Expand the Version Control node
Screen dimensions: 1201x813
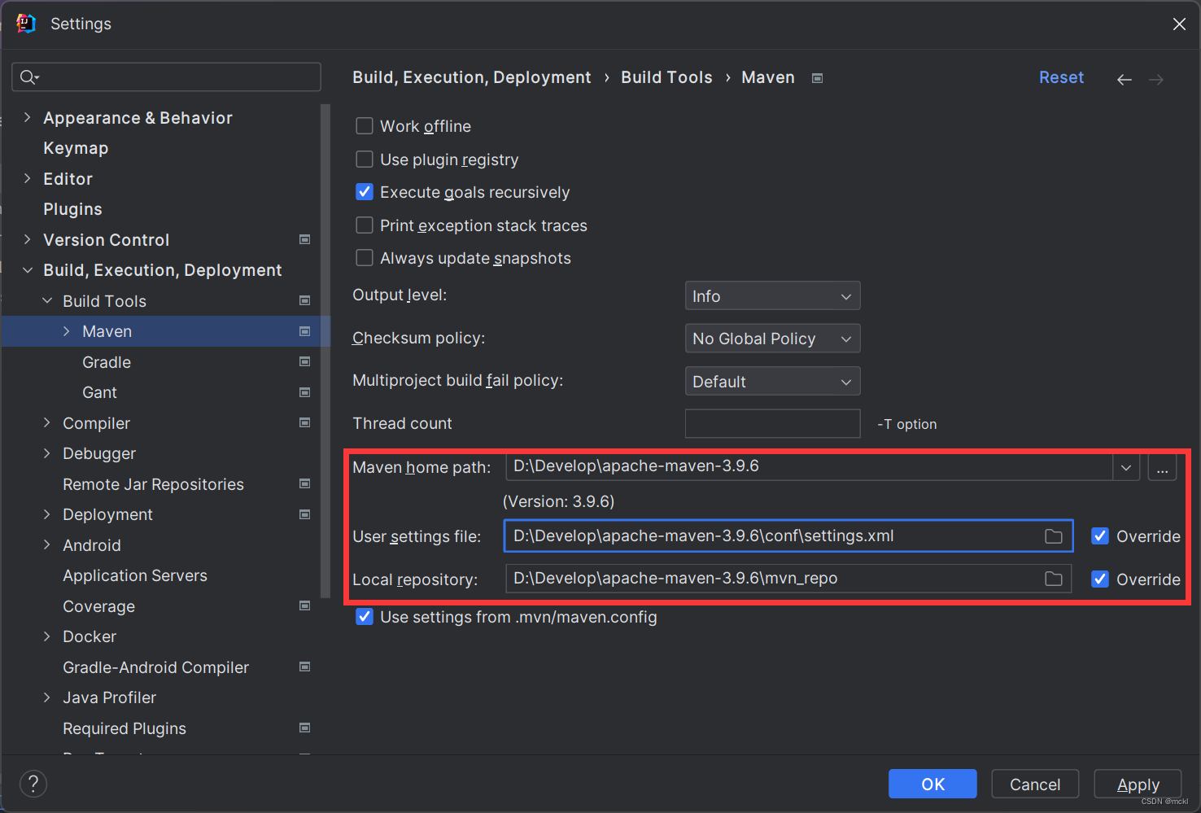28,239
